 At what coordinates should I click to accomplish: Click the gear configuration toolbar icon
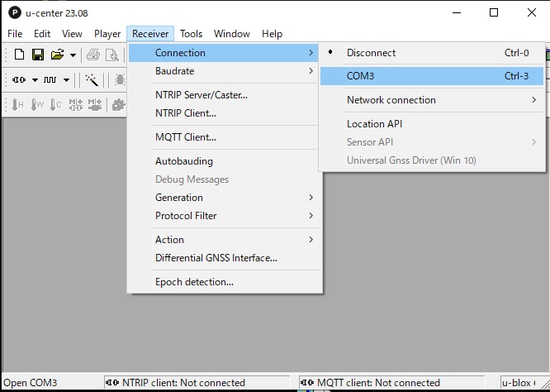tap(119, 105)
